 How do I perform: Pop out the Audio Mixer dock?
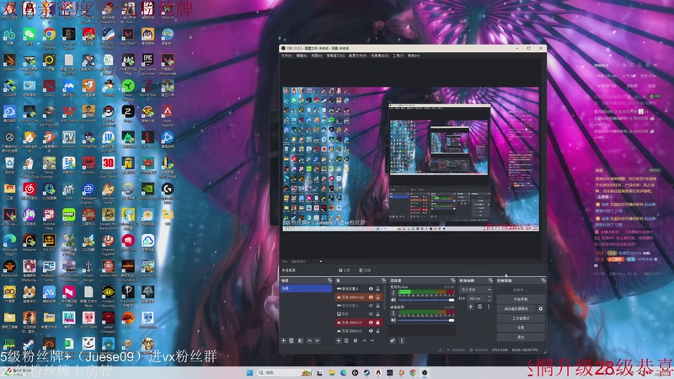click(x=453, y=280)
